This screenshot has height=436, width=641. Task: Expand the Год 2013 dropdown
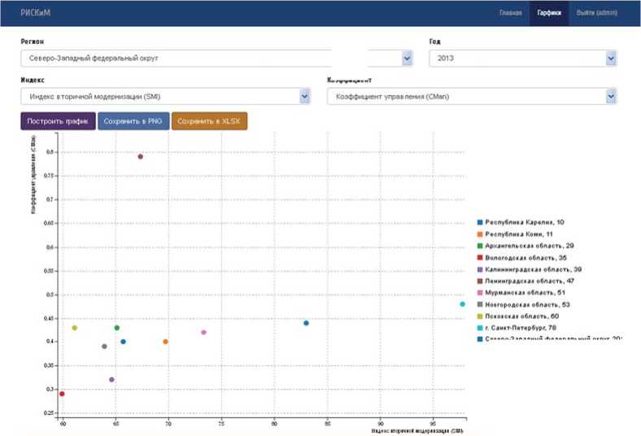(522, 59)
